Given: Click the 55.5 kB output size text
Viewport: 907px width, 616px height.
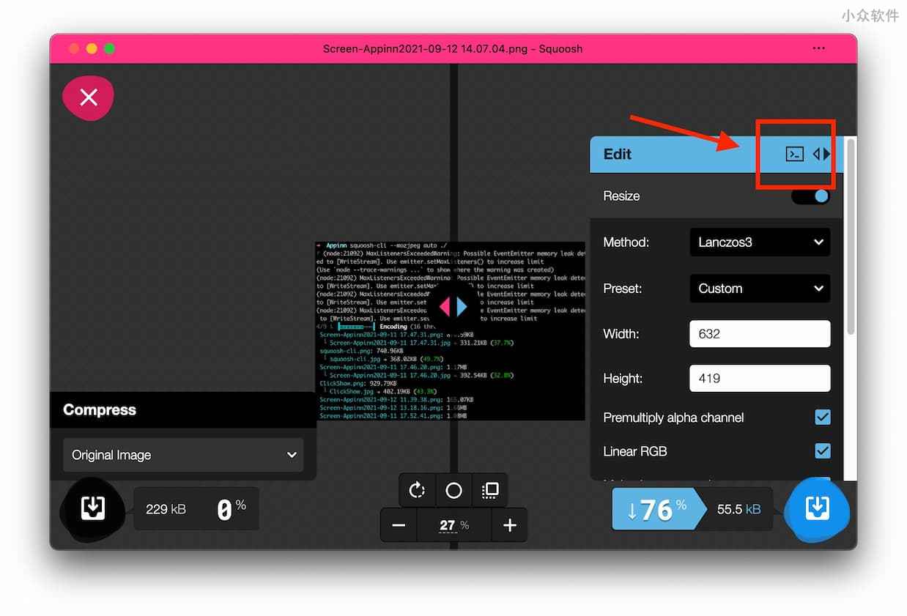Looking at the screenshot, I should pyautogui.click(x=738, y=509).
